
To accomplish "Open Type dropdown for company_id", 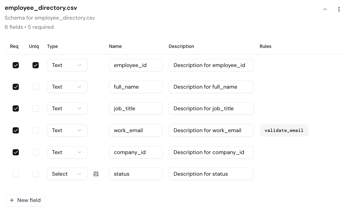I will tap(67, 152).
